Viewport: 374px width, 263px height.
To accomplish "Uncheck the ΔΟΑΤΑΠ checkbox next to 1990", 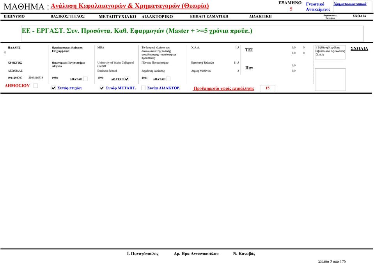I will (127, 79).
